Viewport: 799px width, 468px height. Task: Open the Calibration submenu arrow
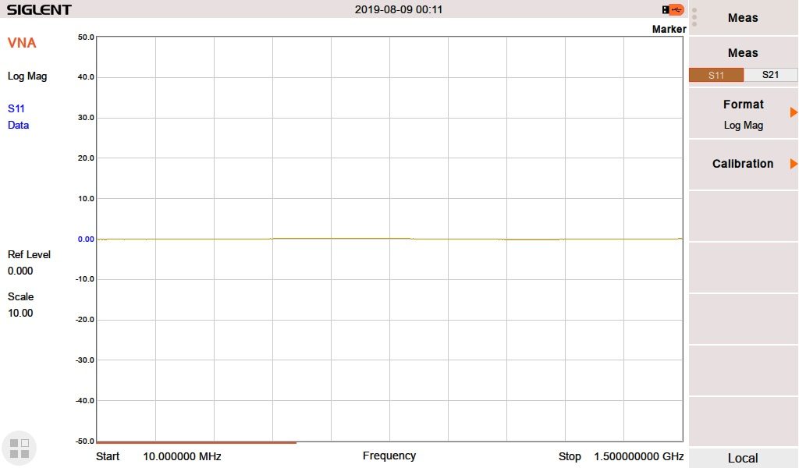794,164
